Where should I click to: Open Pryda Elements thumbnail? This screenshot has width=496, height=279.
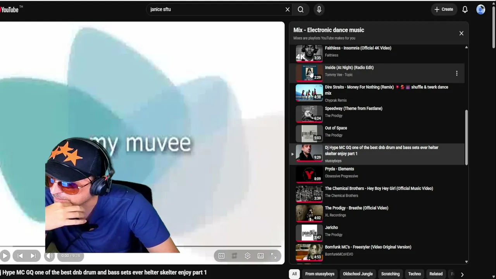point(309,174)
